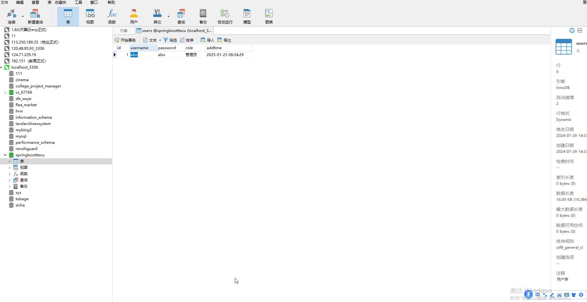The height and width of the screenshot is (302, 587).
Task: Click the addtime column header
Action: pos(229,48)
